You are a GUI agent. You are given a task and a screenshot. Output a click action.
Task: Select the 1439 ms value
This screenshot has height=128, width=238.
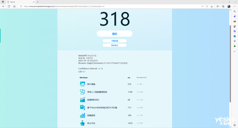130,123
